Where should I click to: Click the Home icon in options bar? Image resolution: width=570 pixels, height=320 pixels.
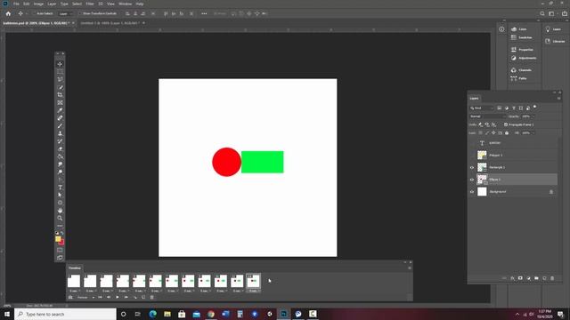coord(8,14)
